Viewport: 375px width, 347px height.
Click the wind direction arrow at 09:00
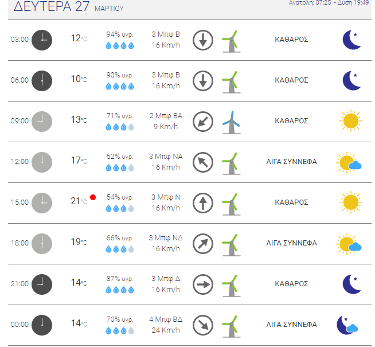click(x=203, y=122)
